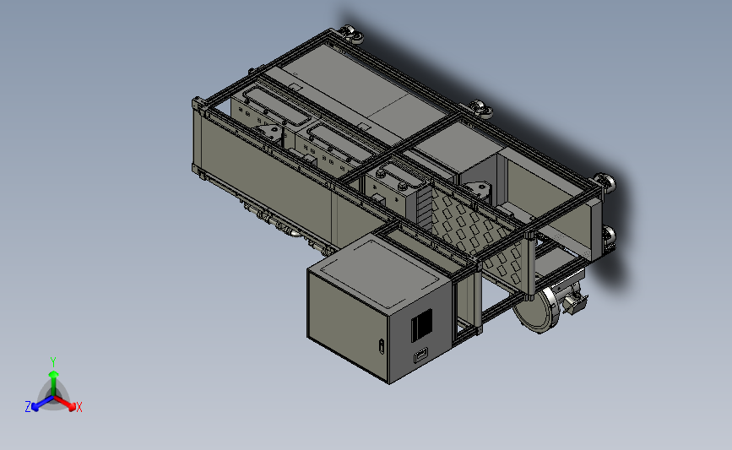Select the black vent grille on the cabinet

coord(421,325)
